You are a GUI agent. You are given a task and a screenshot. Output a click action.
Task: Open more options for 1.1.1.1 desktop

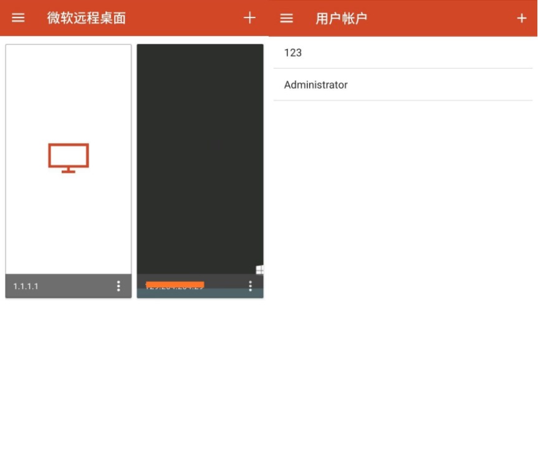118,286
